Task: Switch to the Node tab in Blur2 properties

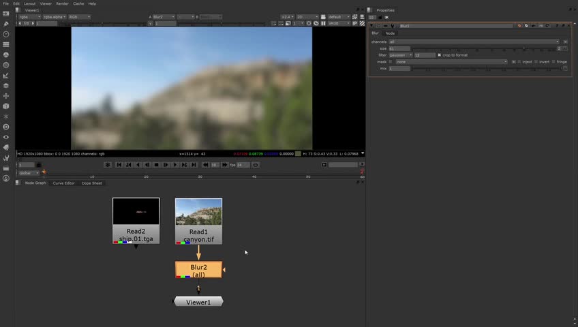Action: click(x=390, y=33)
